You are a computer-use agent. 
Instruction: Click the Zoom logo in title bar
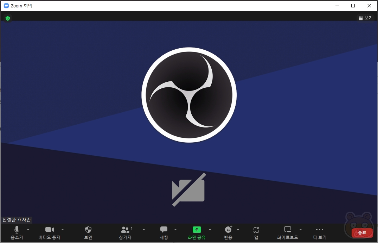(6, 6)
